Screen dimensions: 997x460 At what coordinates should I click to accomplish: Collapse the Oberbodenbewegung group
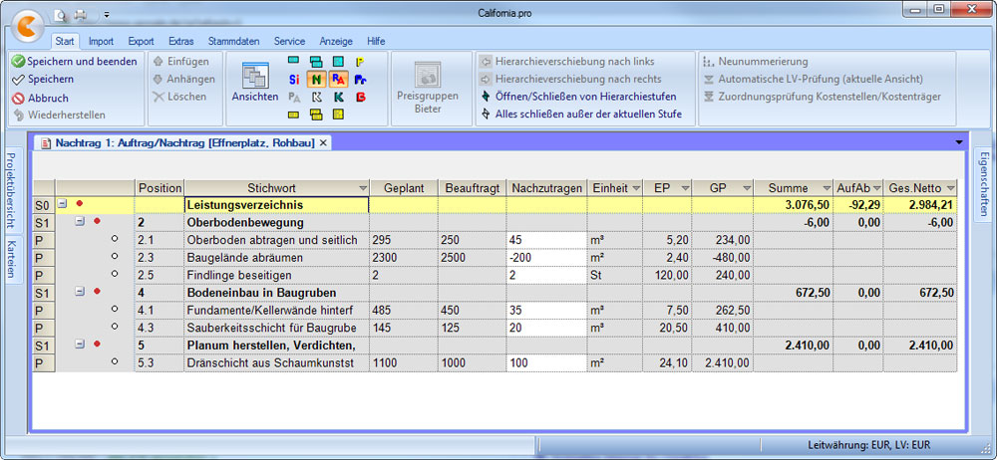(80, 222)
